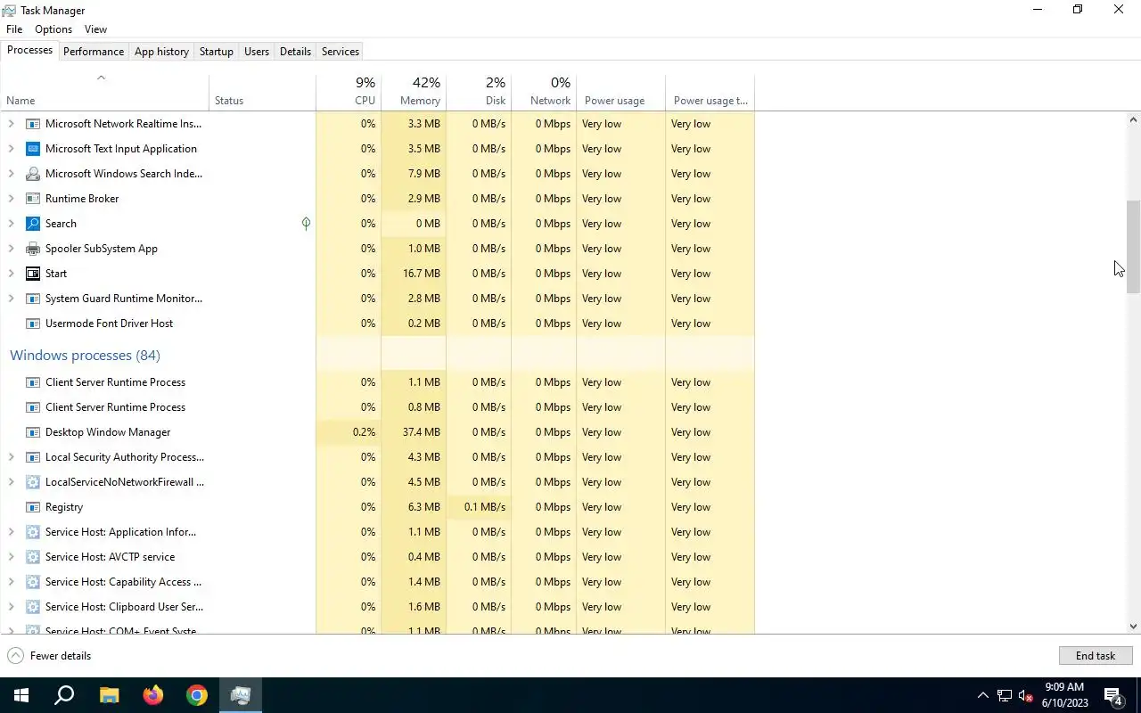Select the Windows processes (84) group heading
Viewport: 1141px width, 713px height.
85,356
